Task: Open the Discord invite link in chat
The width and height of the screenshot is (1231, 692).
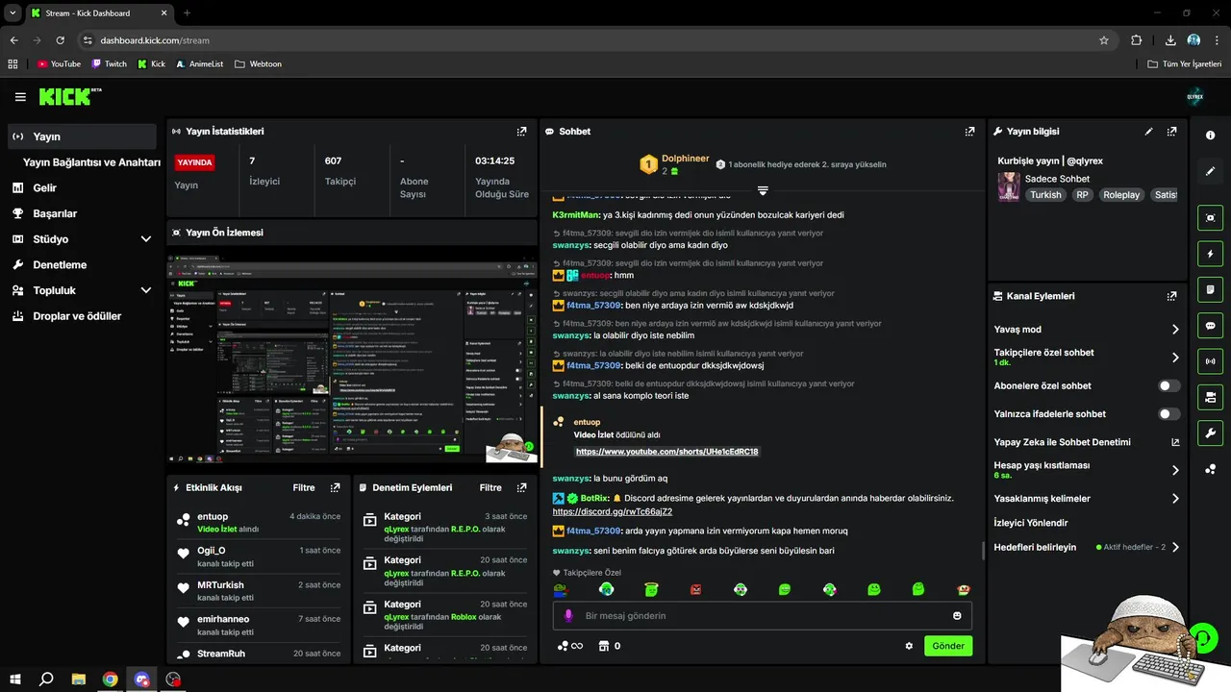Action: click(x=613, y=511)
